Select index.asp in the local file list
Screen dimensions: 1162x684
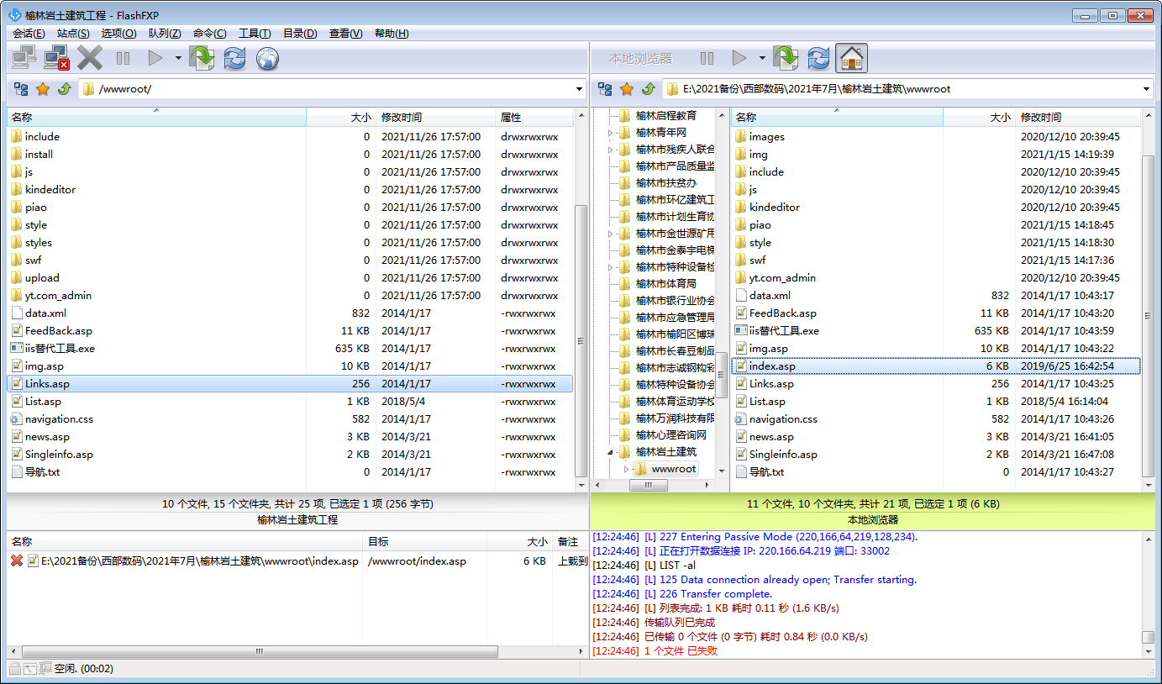tap(771, 366)
